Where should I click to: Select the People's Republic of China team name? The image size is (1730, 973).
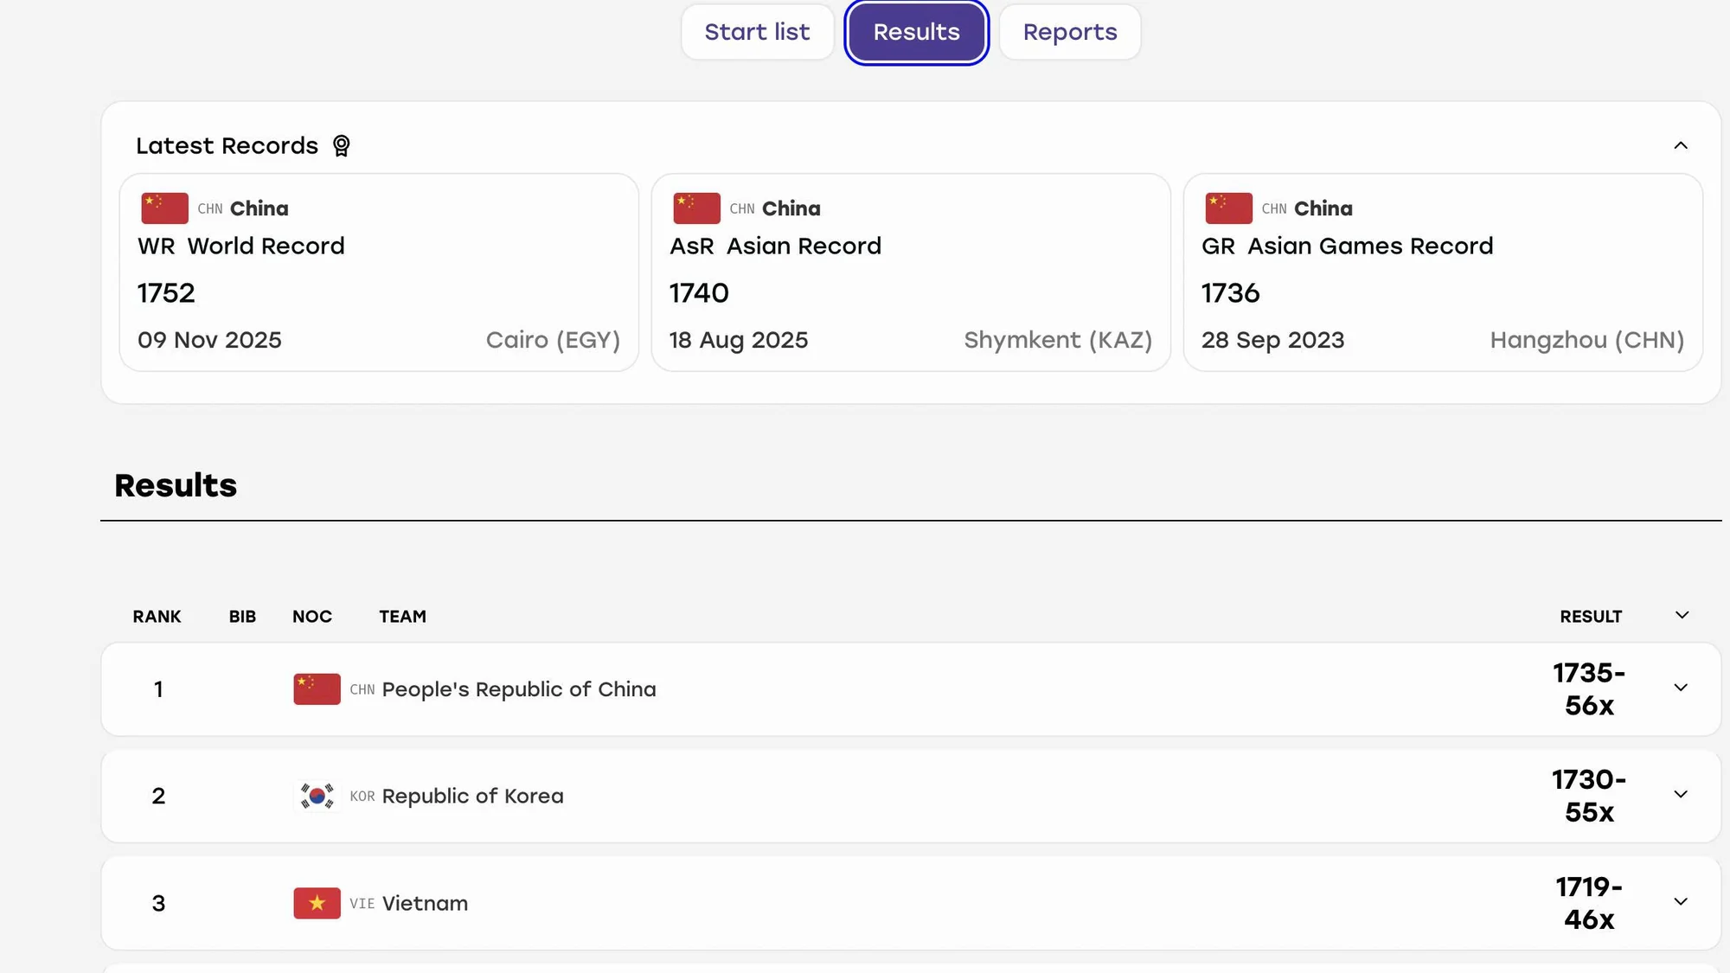pyautogui.click(x=519, y=689)
